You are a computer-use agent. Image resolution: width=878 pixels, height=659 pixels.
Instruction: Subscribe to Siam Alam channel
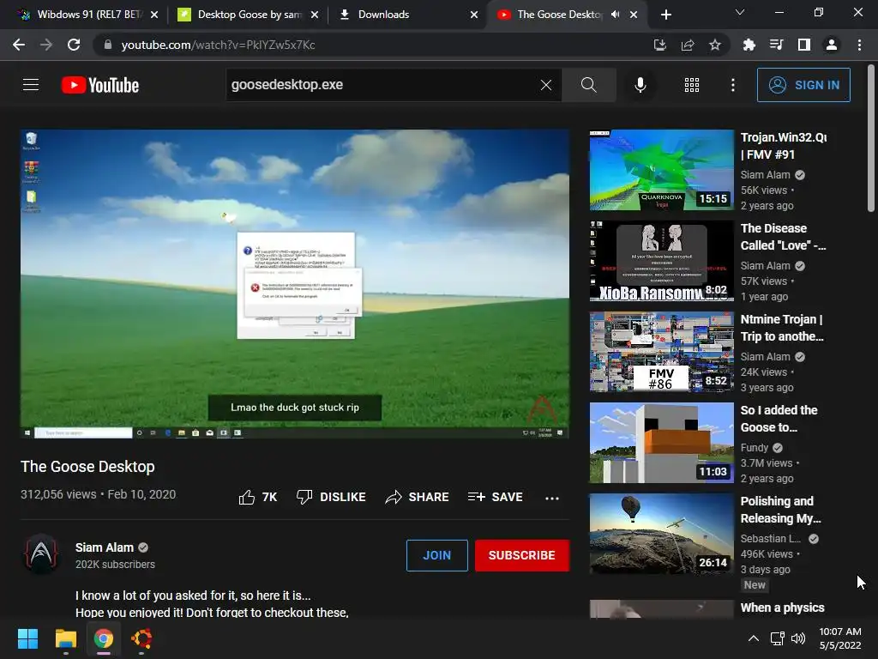pyautogui.click(x=522, y=555)
